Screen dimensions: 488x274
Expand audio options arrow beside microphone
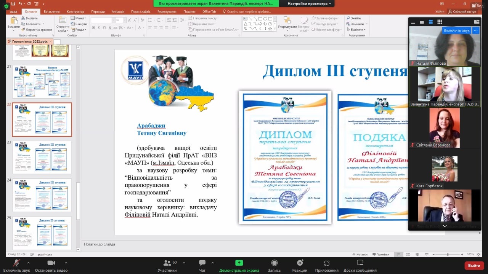point(28,263)
